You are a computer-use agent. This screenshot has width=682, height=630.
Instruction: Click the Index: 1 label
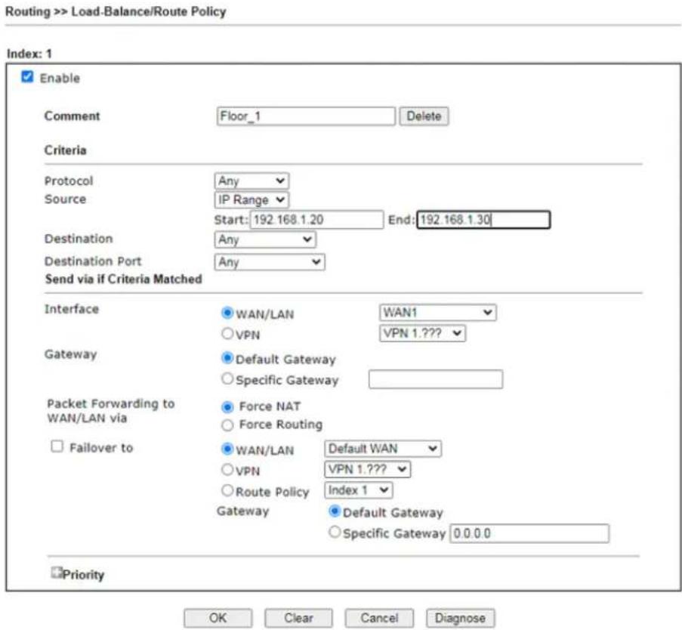click(29, 54)
